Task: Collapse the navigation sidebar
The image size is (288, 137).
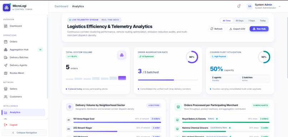Action: pyautogui.click(x=24, y=133)
